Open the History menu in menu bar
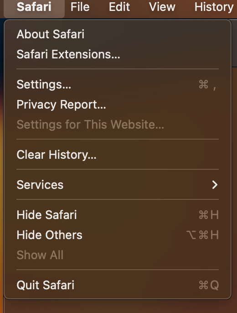The image size is (237, 313). (x=214, y=7)
